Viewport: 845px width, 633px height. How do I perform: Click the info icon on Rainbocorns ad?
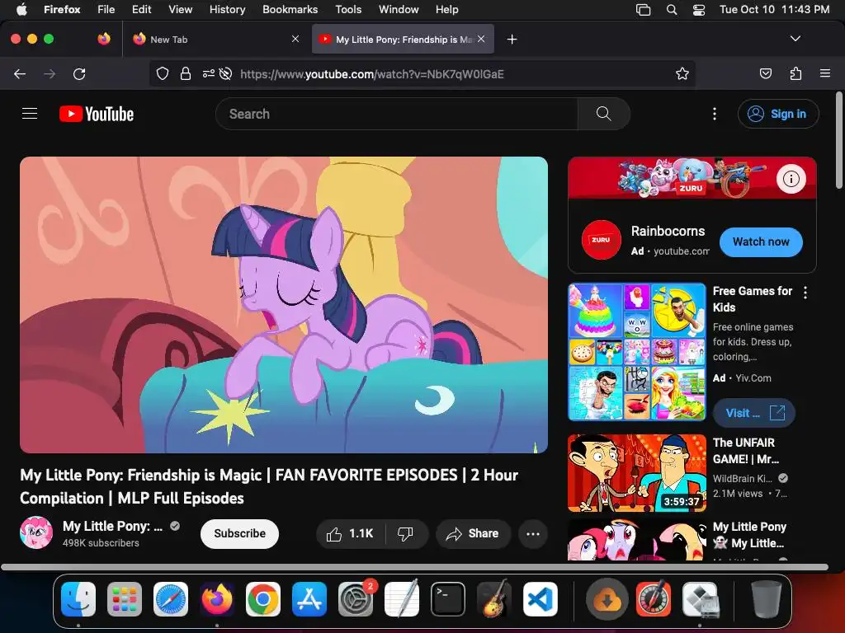[791, 179]
